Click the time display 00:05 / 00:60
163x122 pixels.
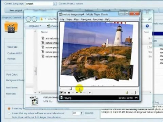click(x=126, y=98)
